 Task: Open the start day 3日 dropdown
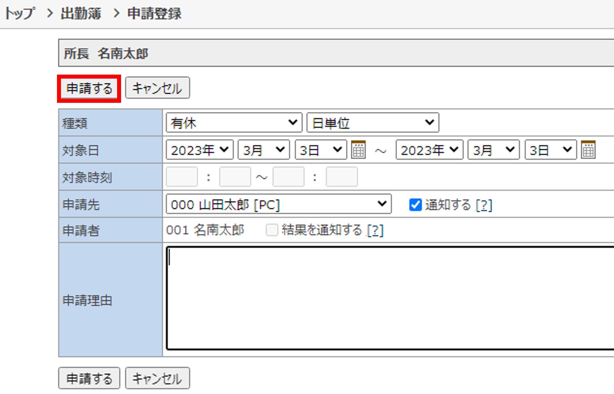321,150
